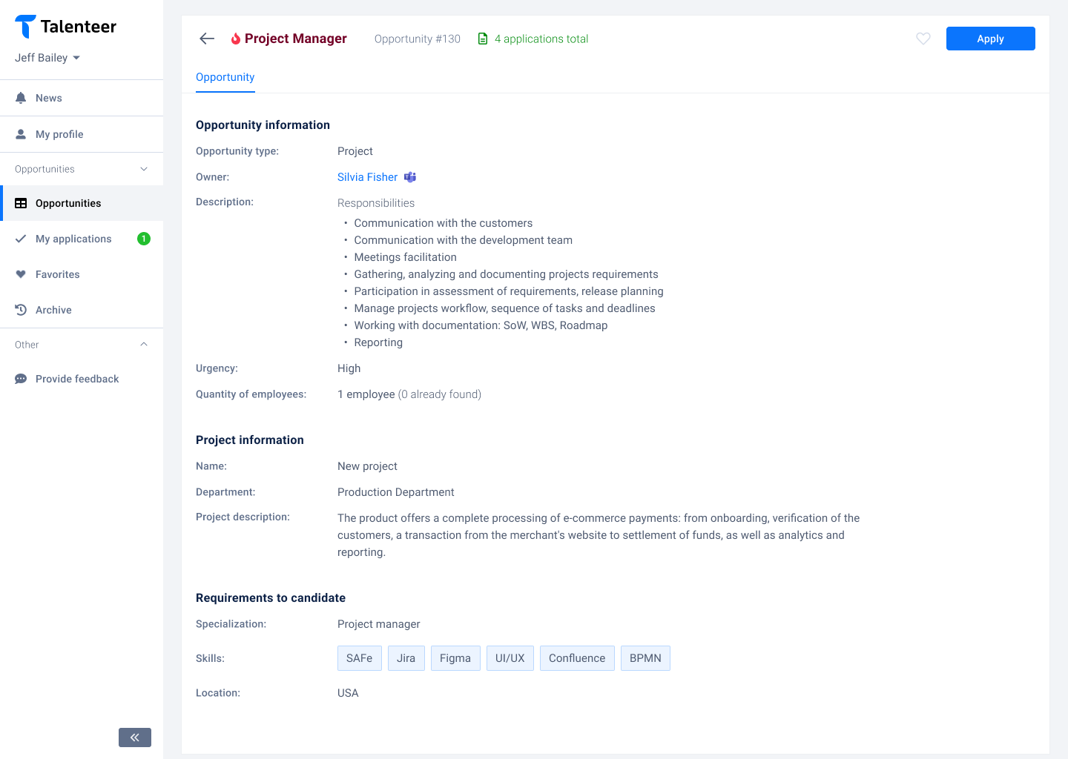Select the Opportunities grid icon
1068x759 pixels.
pos(21,203)
